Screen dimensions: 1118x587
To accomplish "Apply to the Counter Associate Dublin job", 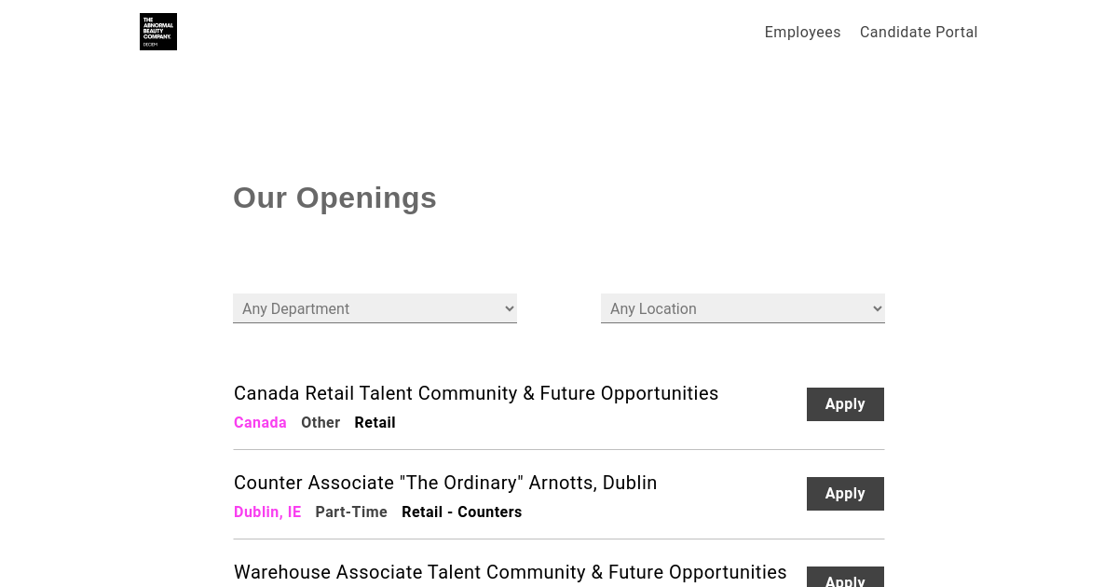I will coord(845,494).
